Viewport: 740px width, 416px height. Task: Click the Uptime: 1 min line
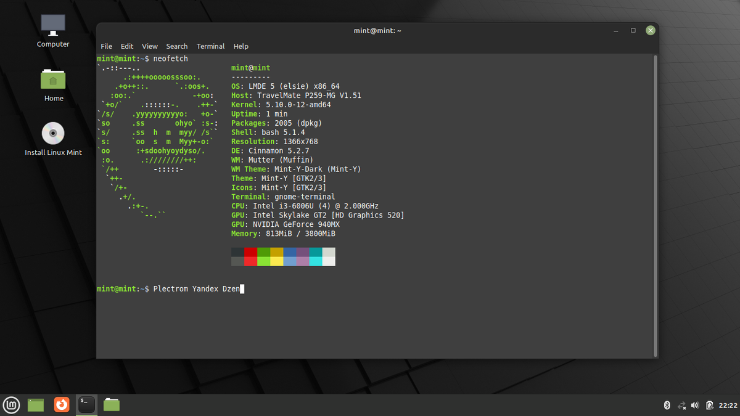260,114
